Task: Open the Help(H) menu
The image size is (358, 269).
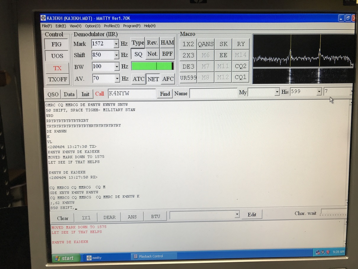Action: [x=150, y=26]
